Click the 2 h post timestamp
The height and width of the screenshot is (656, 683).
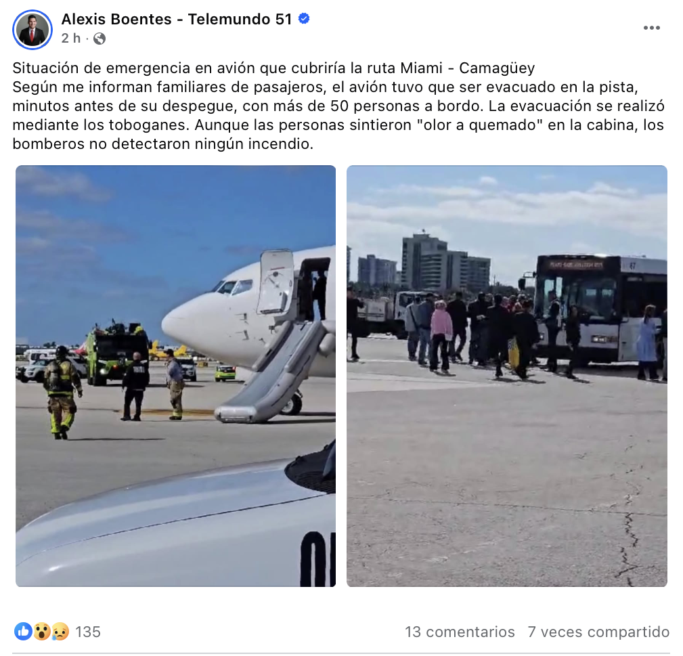tap(71, 39)
